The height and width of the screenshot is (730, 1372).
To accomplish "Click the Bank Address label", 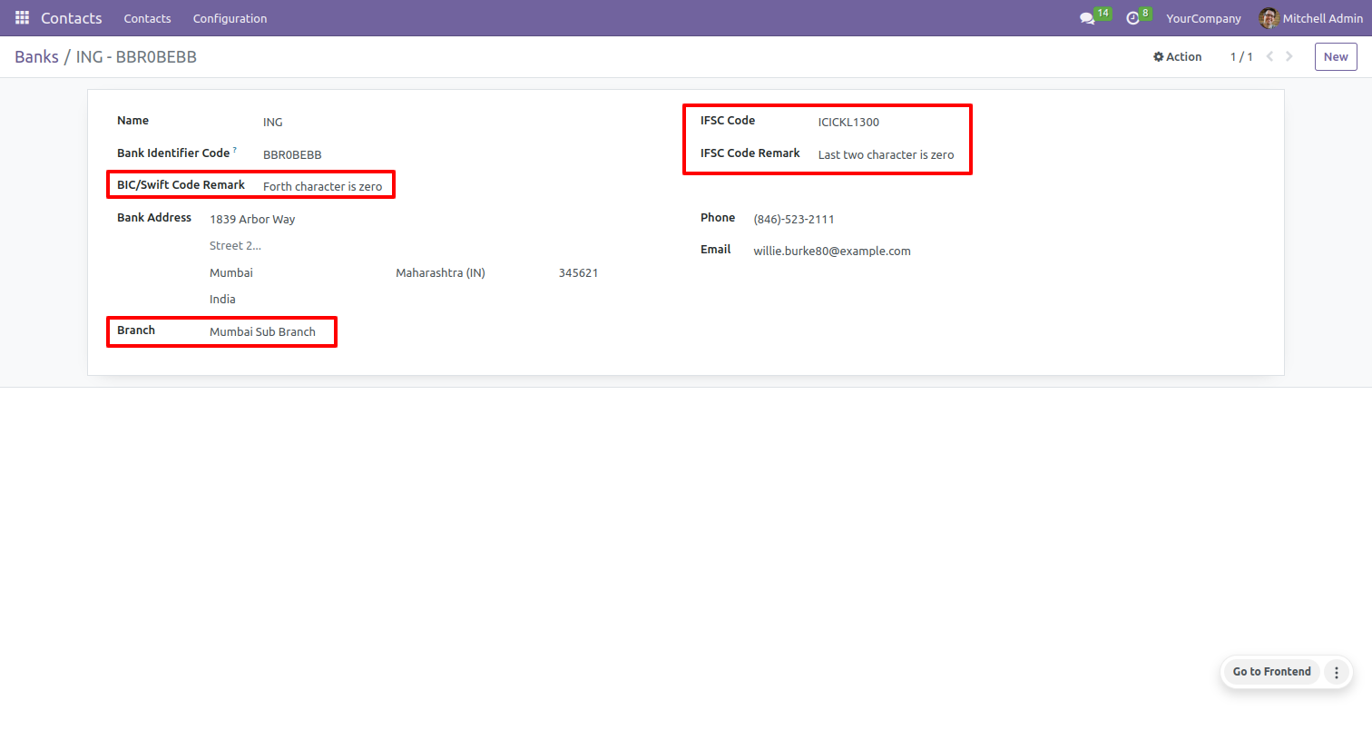I will (154, 217).
